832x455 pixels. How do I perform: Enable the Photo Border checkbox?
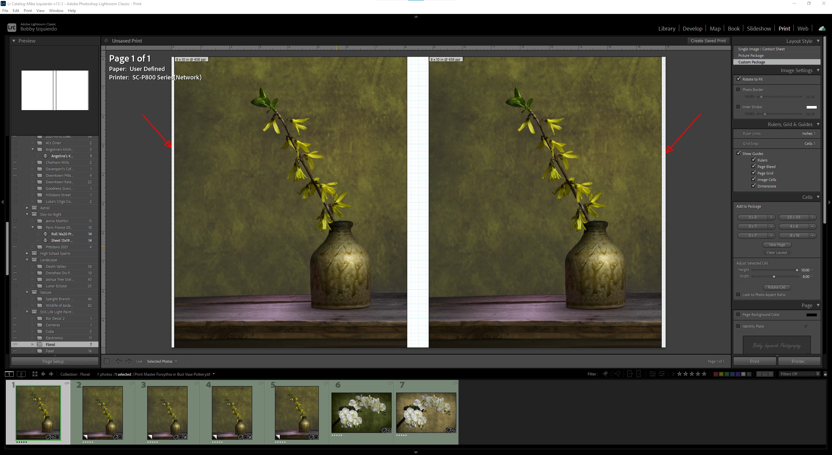coord(738,89)
